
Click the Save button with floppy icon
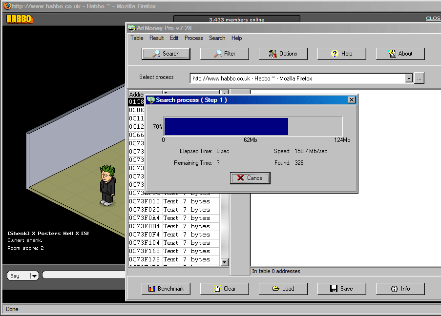[x=342, y=289]
